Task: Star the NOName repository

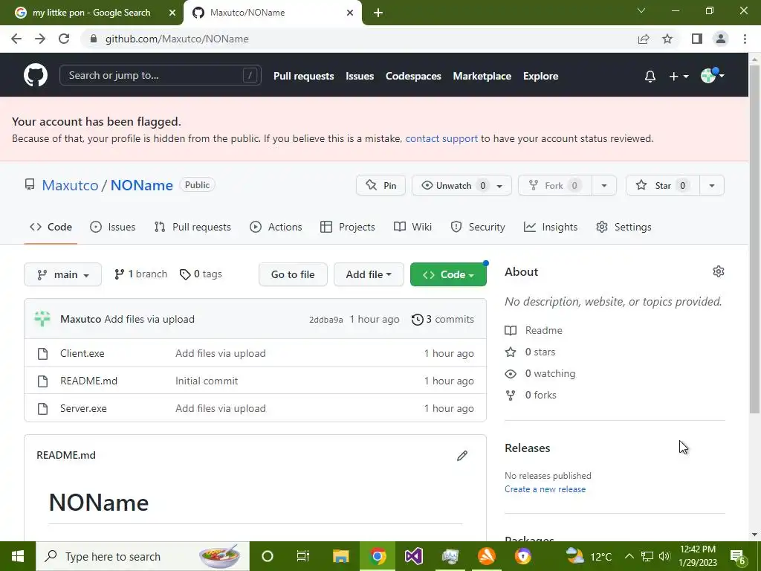Action: [662, 185]
